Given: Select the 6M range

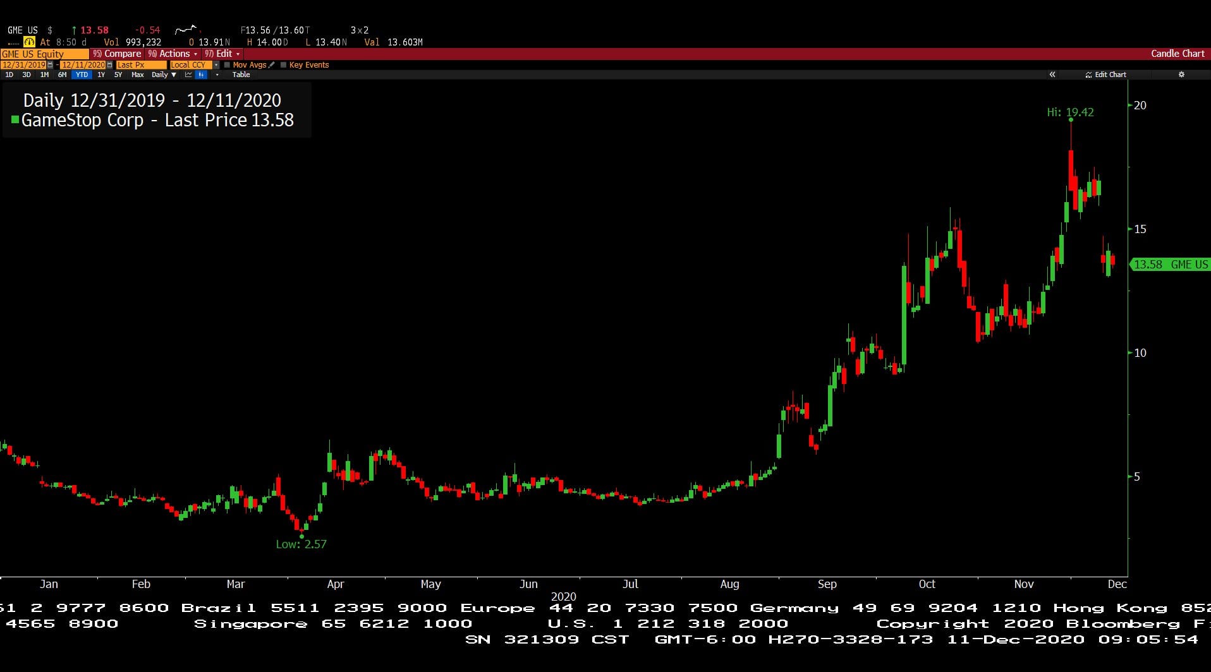Looking at the screenshot, I should pyautogui.click(x=62, y=75).
